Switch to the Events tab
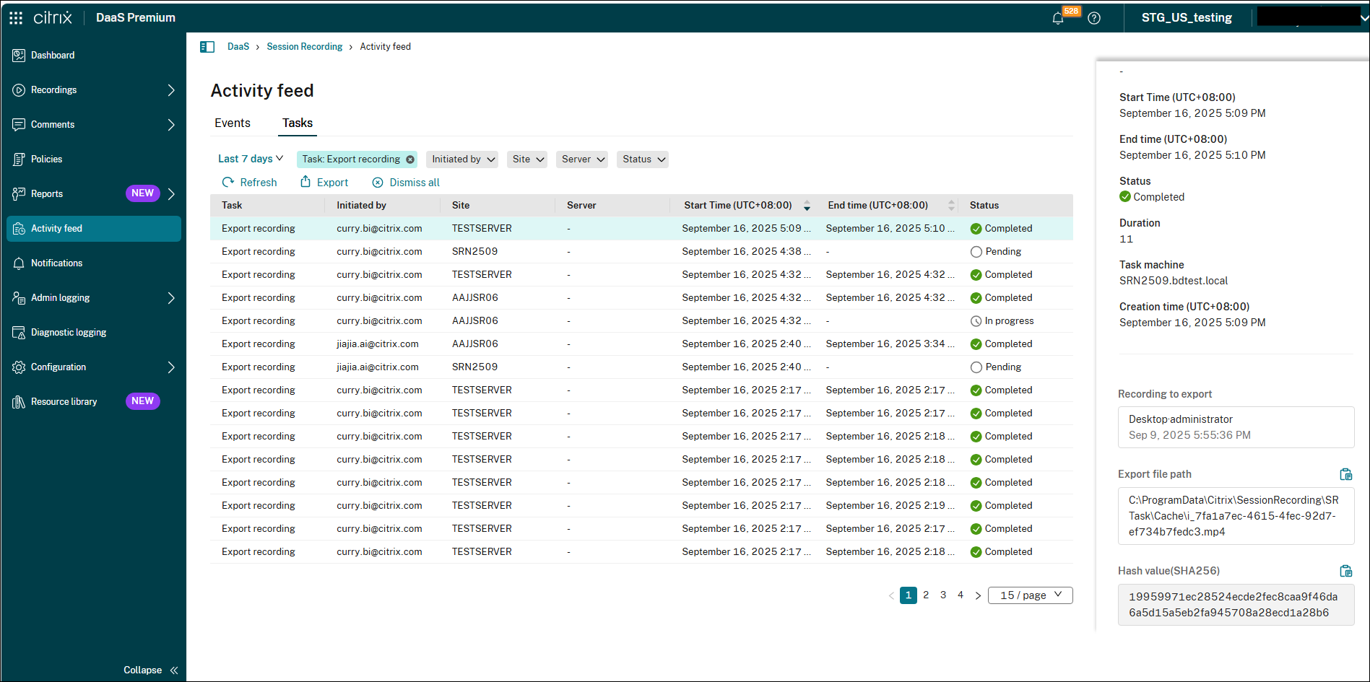1370x682 pixels. click(233, 123)
